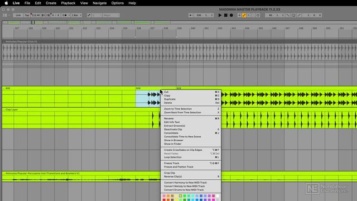Select Convert Melody to New MIDI Track

click(191, 186)
